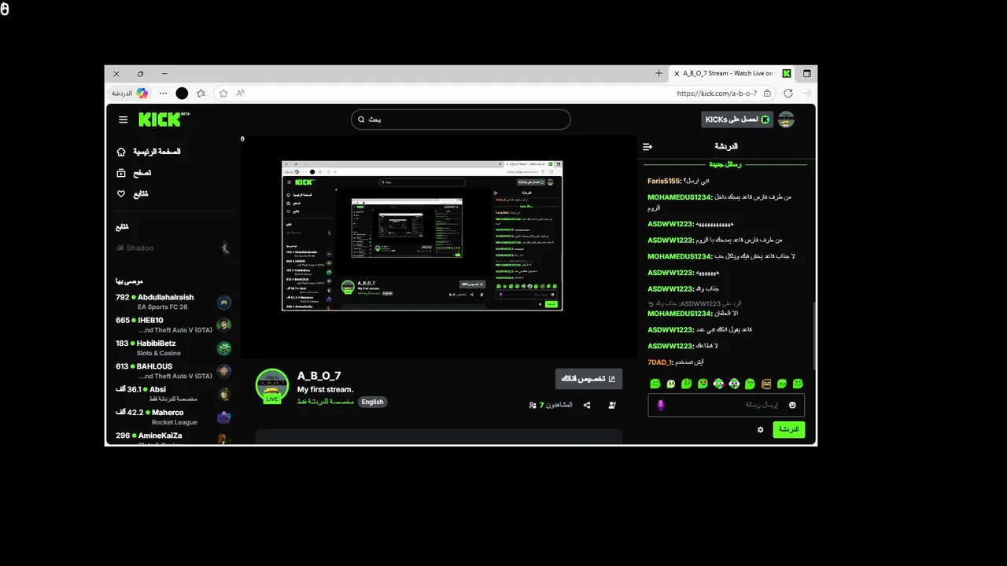Open the Kick hamburger sidebar menu
Viewport: 1007px width, 566px height.
[x=123, y=119]
